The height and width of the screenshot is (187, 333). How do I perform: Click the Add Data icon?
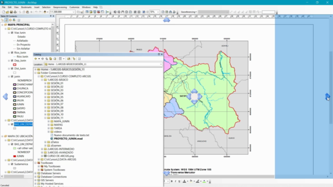[45, 12]
